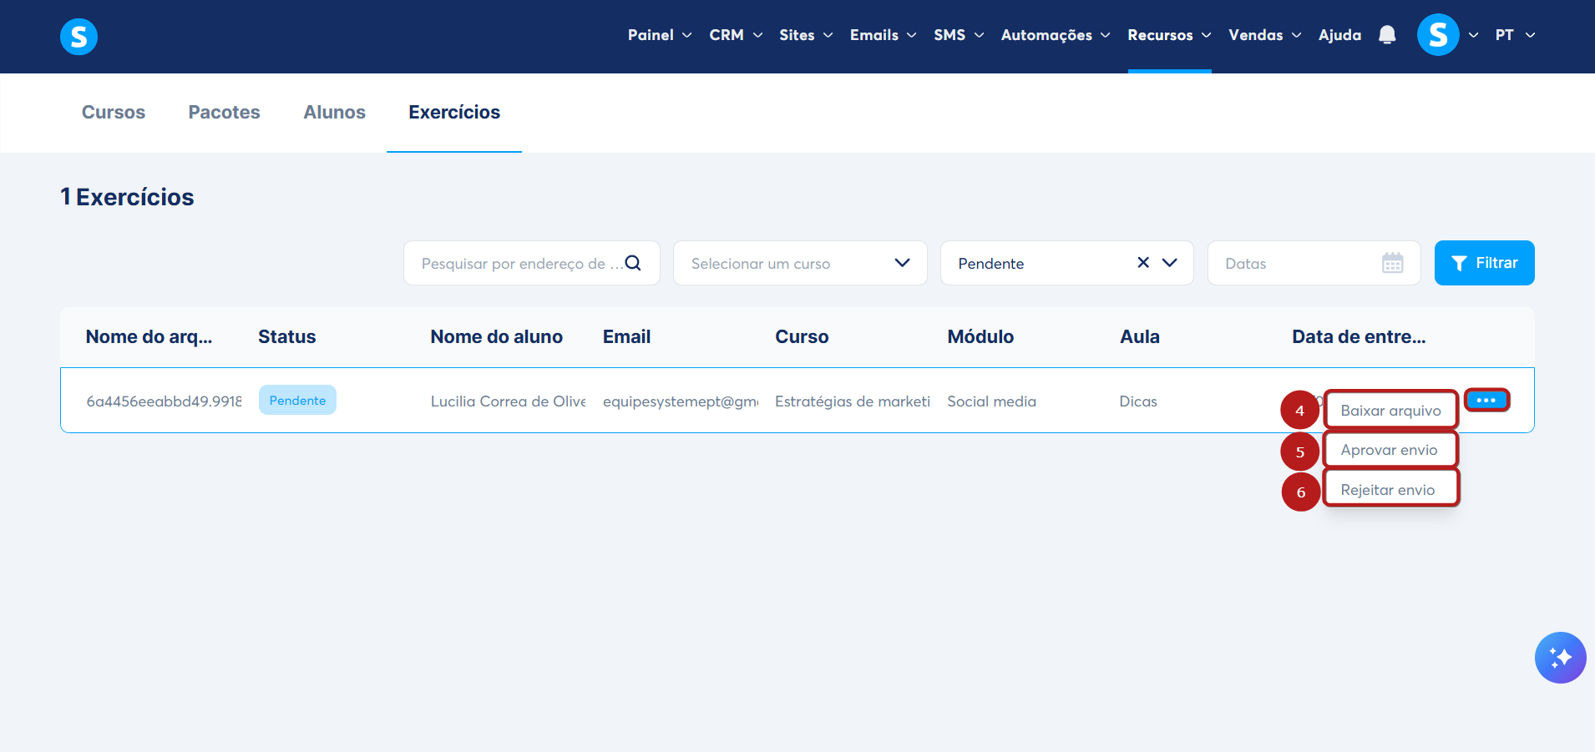1595x752 pixels.
Task: Click the Pendente status badge
Action: click(297, 400)
